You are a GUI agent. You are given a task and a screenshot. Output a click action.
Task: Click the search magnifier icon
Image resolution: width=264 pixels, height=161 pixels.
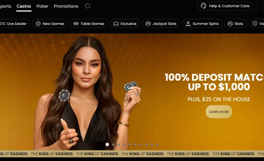[87, 6]
